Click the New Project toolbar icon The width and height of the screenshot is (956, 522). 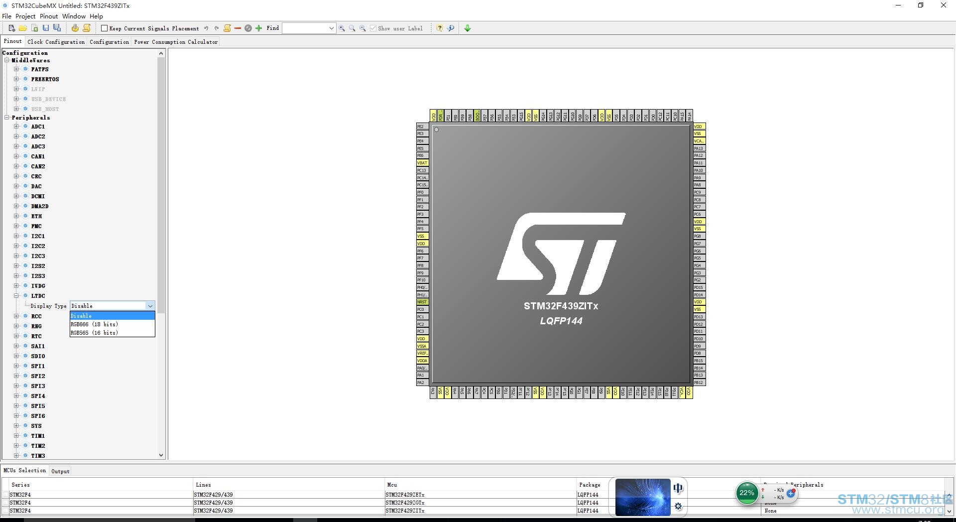click(11, 28)
